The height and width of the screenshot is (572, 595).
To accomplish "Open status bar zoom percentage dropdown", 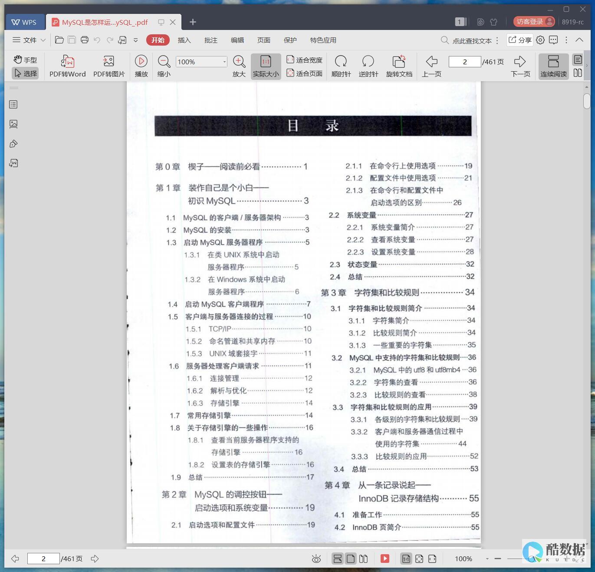I will point(487,559).
